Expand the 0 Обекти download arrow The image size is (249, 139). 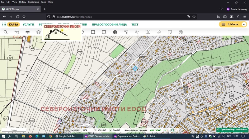click(x=244, y=24)
